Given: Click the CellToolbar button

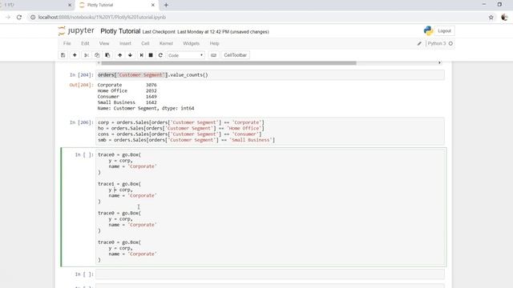Looking at the screenshot, I should coord(235,55).
